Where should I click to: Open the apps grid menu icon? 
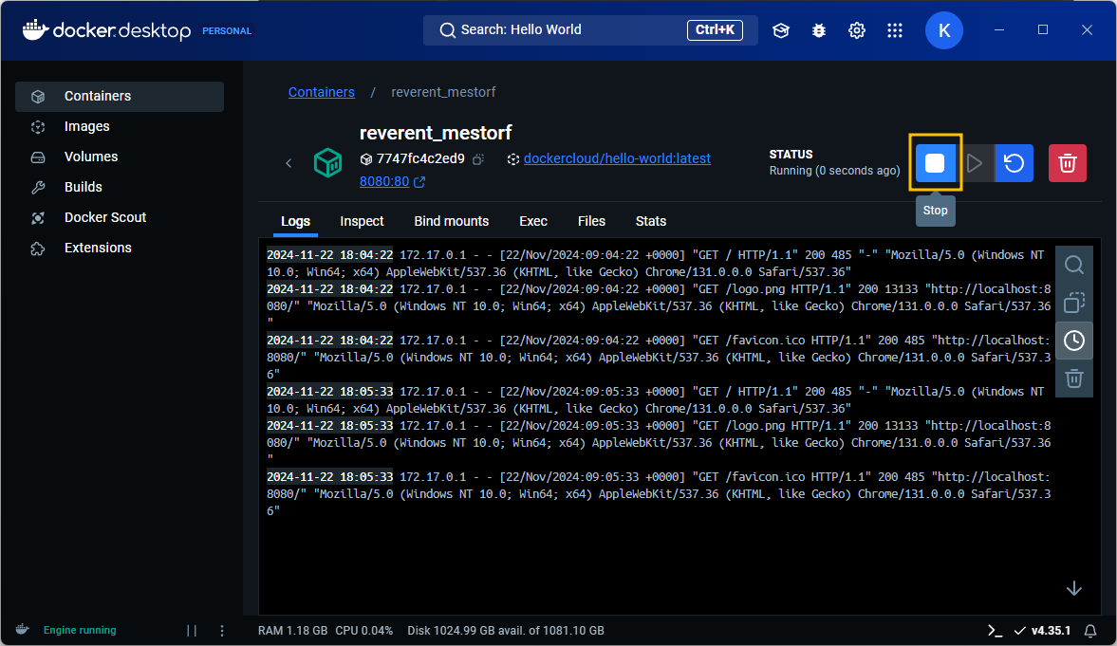tap(895, 30)
